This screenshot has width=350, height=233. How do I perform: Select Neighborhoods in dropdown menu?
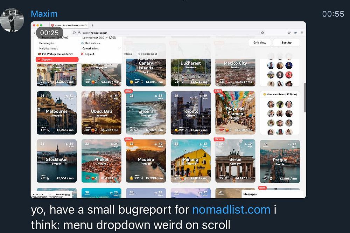pos(48,48)
